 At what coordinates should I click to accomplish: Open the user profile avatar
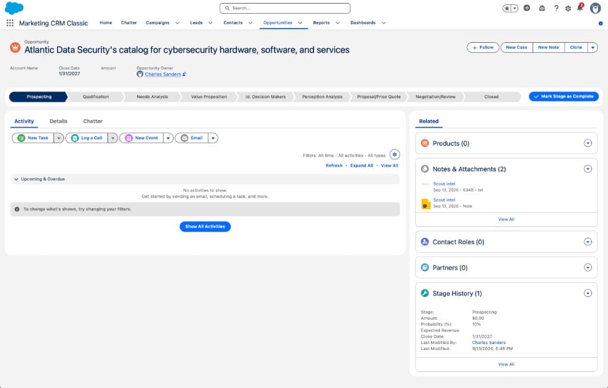tap(595, 8)
